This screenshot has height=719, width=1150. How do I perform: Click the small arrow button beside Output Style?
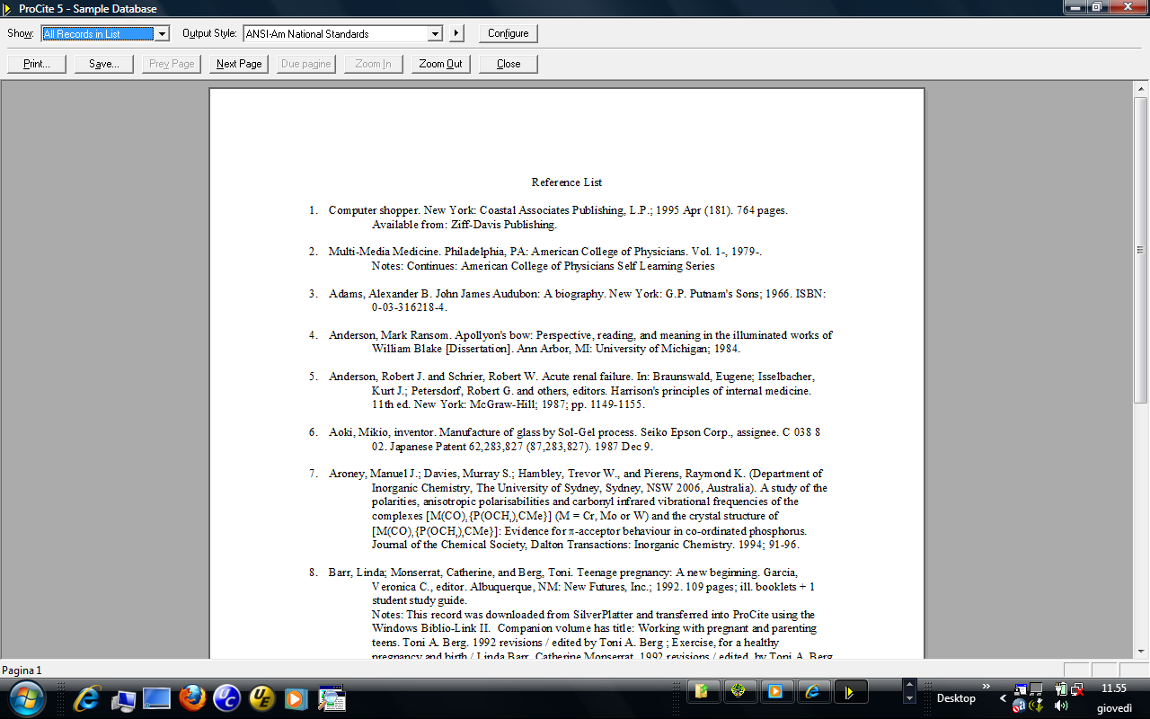click(456, 34)
